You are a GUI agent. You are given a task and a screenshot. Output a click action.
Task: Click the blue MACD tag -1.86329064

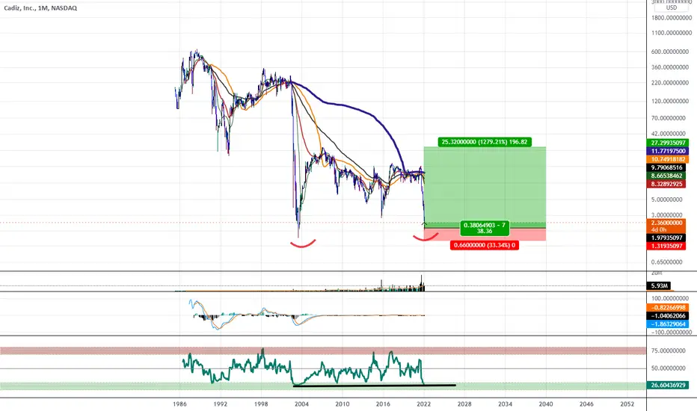click(669, 324)
